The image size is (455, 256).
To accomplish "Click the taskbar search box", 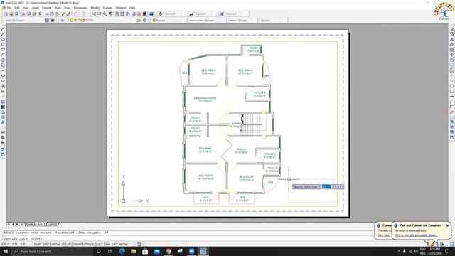I will coord(52,251).
